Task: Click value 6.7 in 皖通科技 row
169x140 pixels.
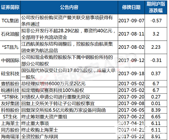Action: (x=156, y=90)
